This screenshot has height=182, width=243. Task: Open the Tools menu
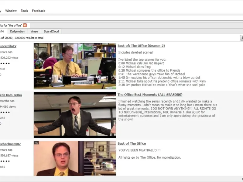(x=24, y=11)
